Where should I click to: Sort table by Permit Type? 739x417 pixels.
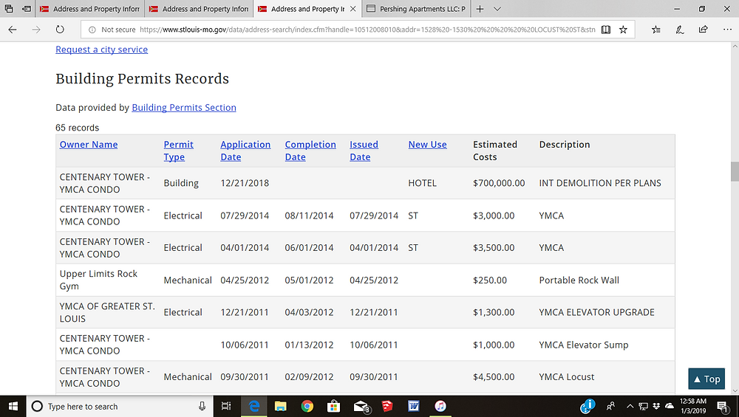pyautogui.click(x=178, y=151)
